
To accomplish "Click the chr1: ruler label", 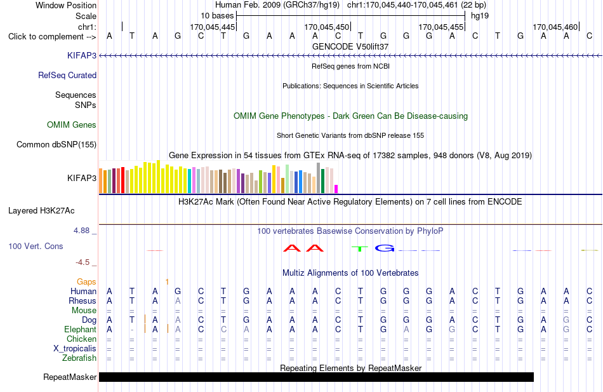I will coord(87,27).
